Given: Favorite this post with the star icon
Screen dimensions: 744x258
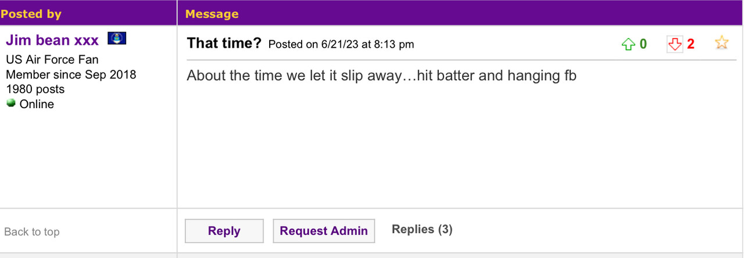Looking at the screenshot, I should coord(721,42).
